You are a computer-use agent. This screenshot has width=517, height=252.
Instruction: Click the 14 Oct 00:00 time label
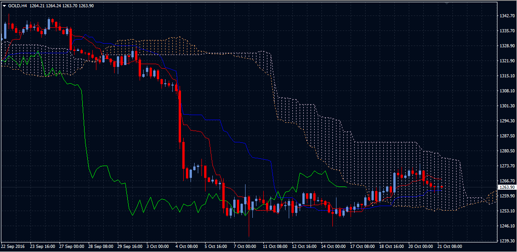tap(333, 247)
